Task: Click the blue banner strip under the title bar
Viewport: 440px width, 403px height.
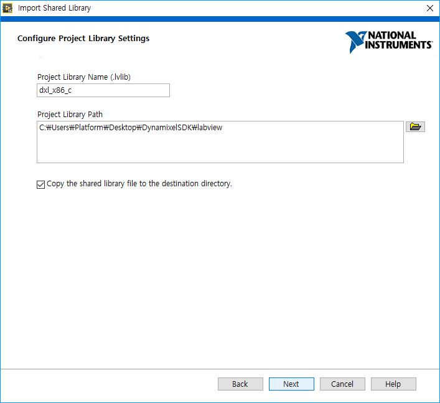Action: pos(220,19)
